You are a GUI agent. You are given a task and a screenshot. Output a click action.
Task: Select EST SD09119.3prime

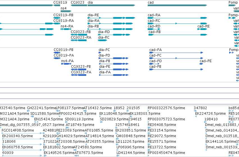point(79,119)
